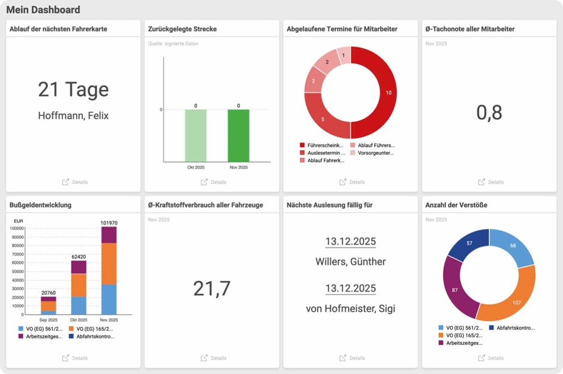563x374 pixels.
Task: Open details icon for Nächste Auslesung fällig für
Action: pyautogui.click(x=343, y=358)
